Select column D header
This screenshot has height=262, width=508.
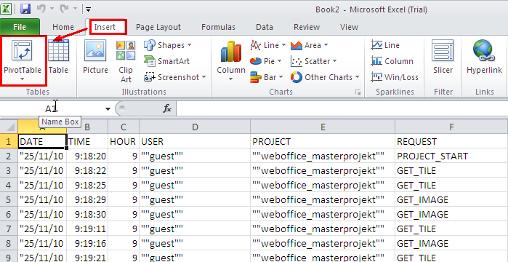coord(195,127)
